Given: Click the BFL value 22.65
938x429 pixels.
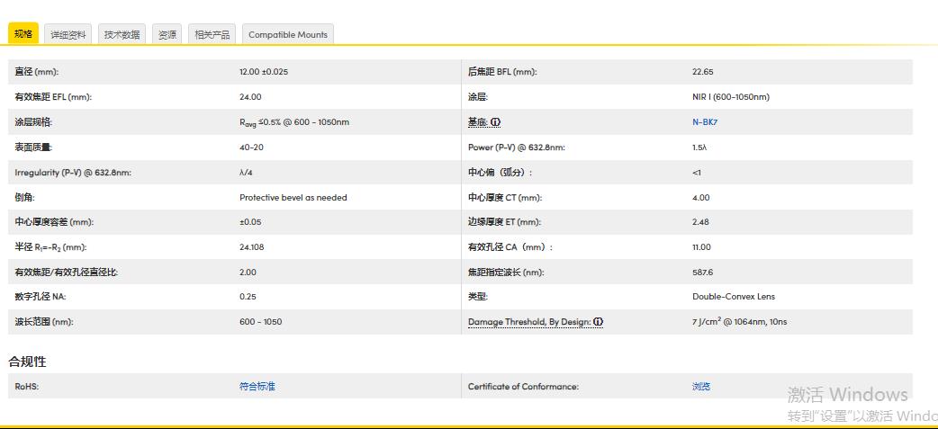Looking at the screenshot, I should [702, 72].
